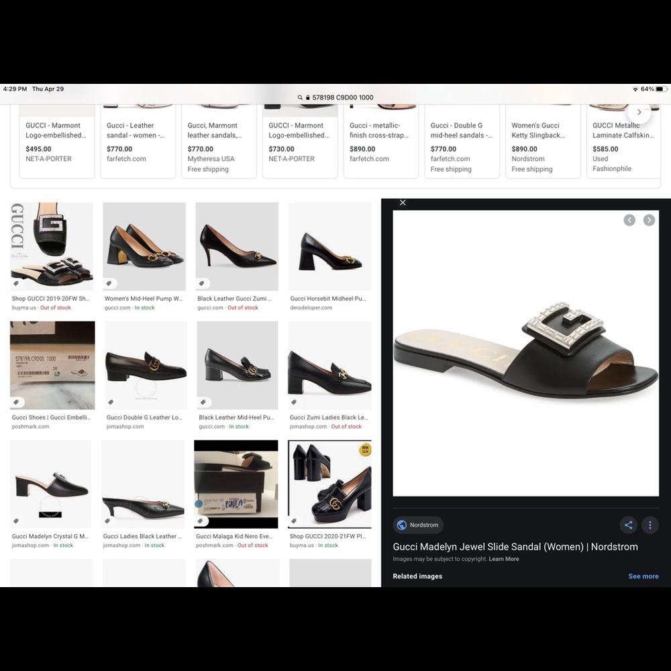
Task: Open the See more related images link
Action: click(643, 576)
